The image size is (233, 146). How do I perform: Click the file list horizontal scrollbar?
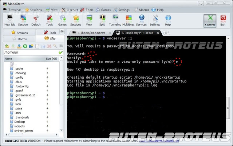point(16,135)
